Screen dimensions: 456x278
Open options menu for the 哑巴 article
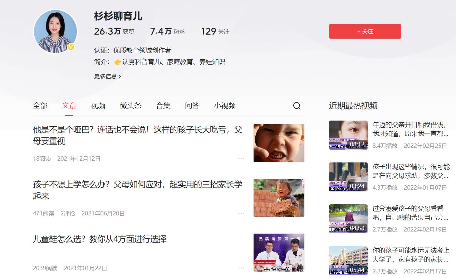coord(241,158)
